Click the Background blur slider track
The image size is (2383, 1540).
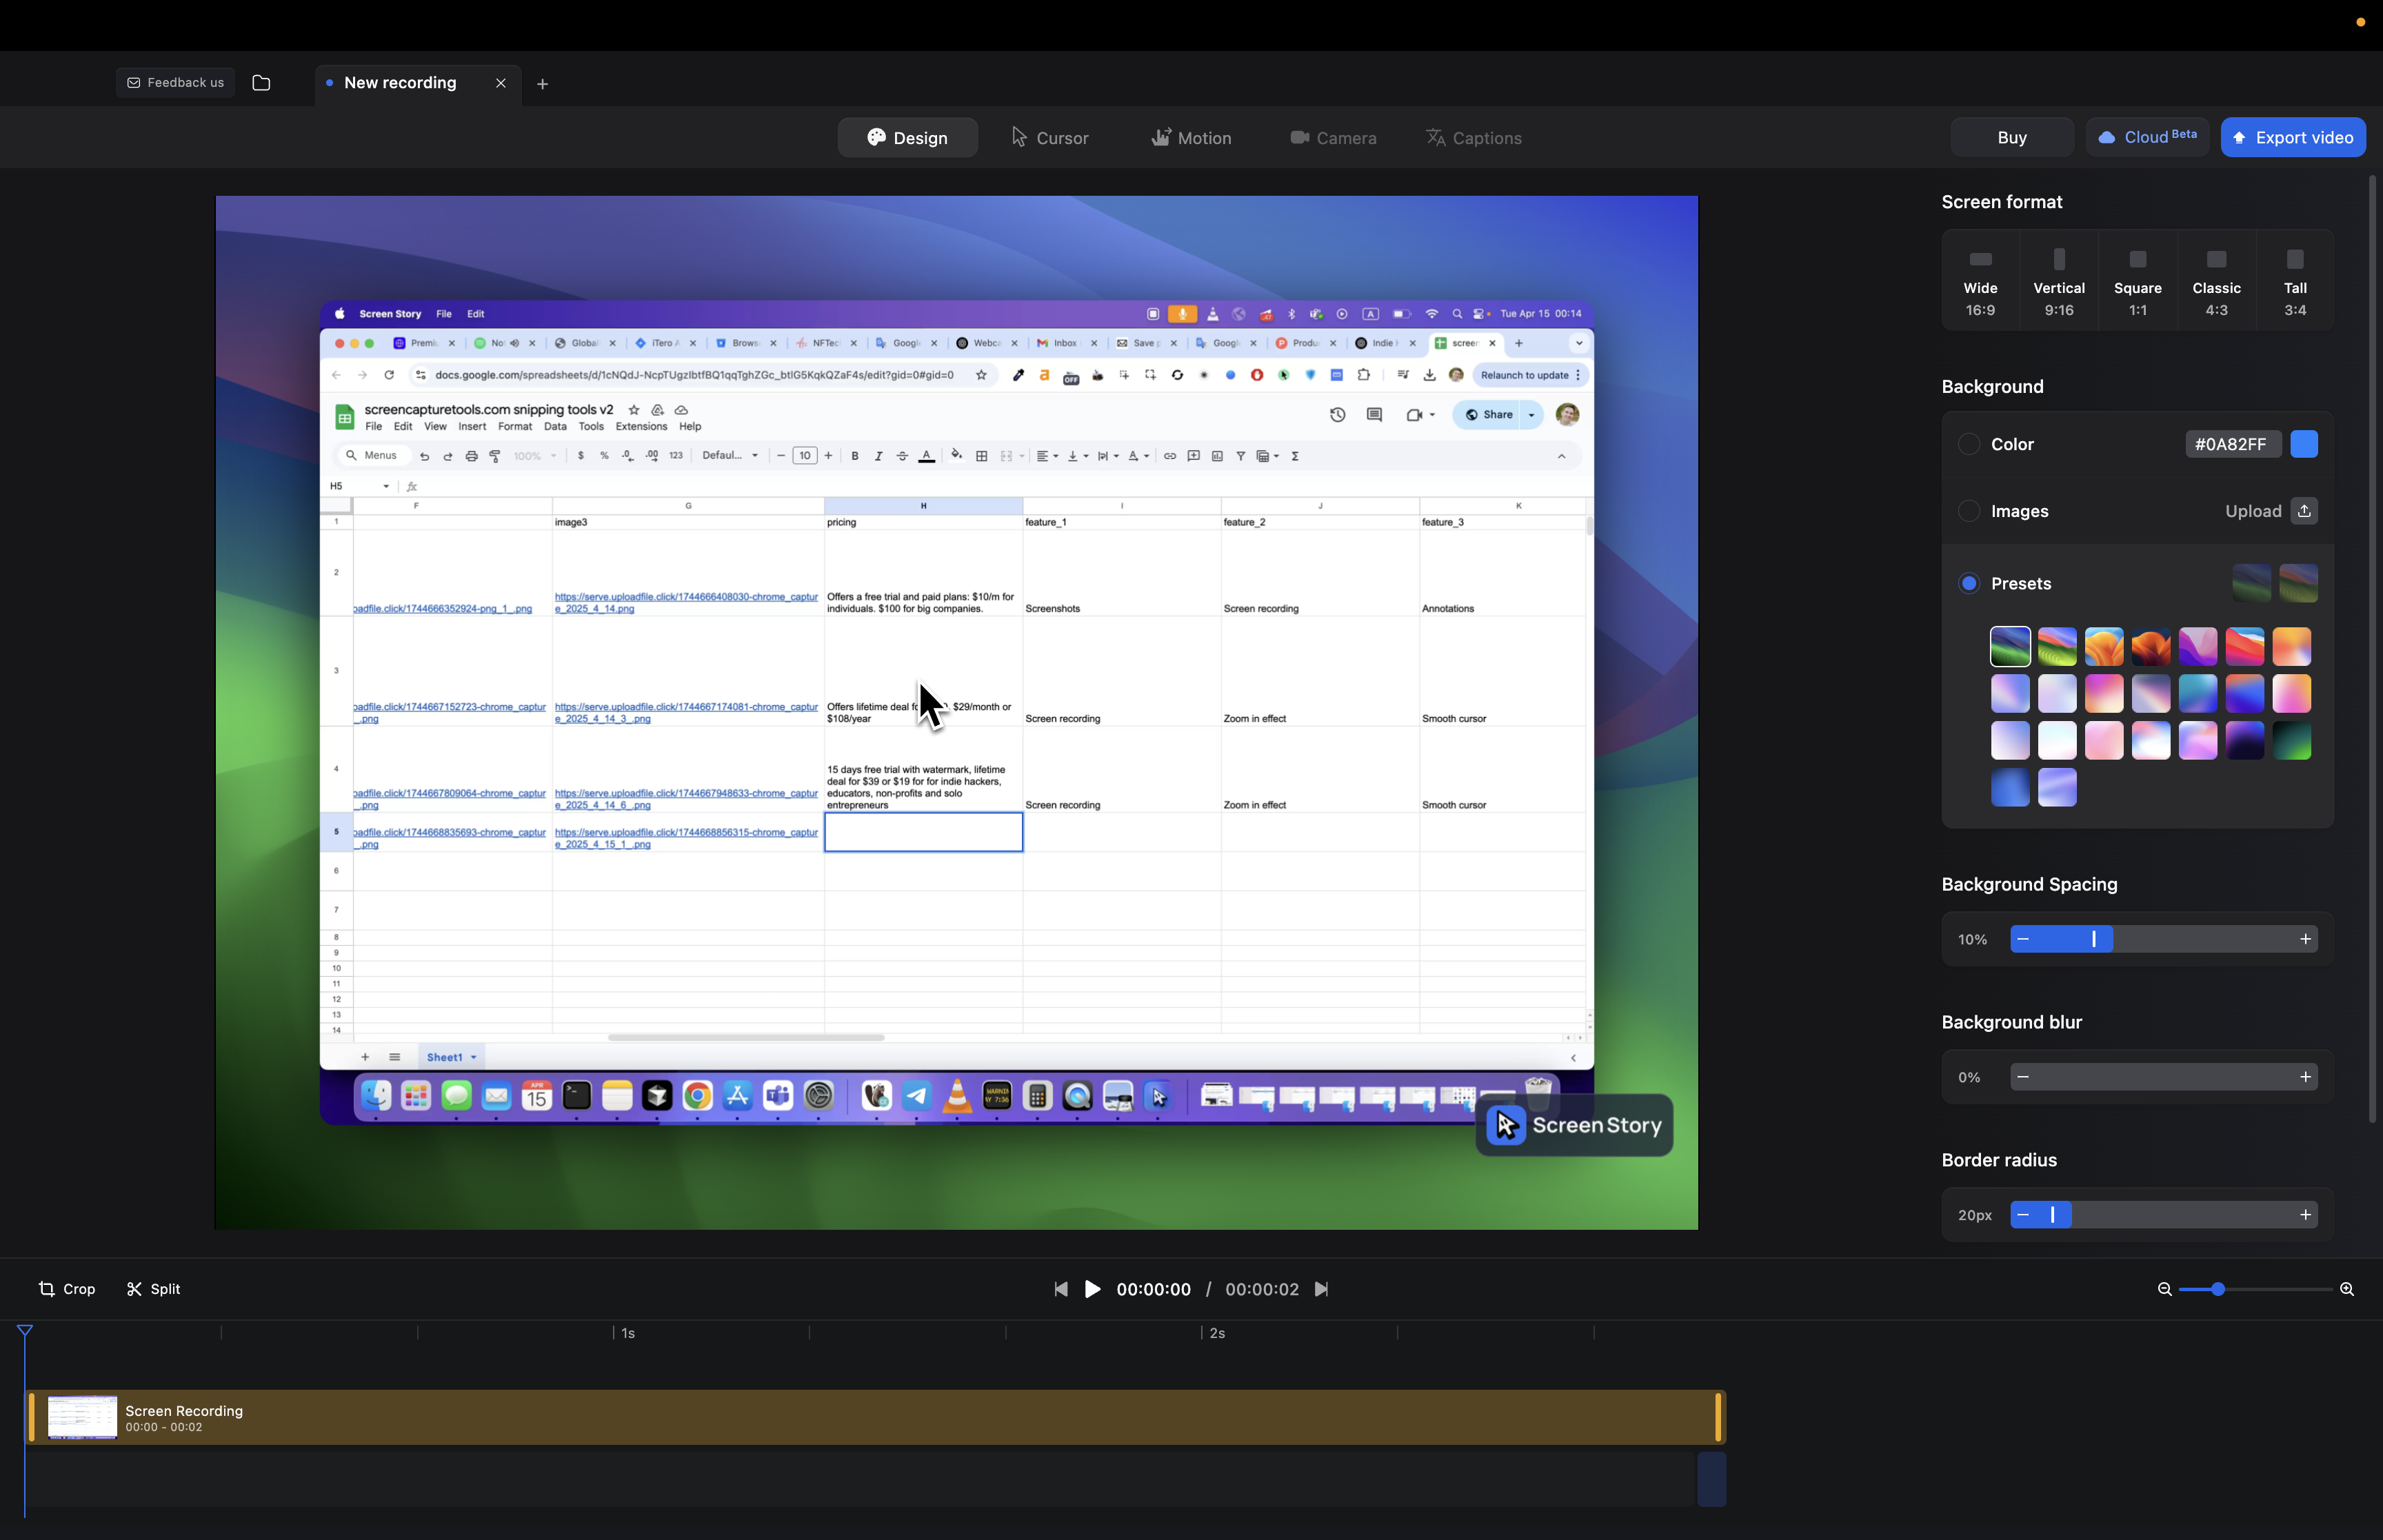pos(2164,1077)
